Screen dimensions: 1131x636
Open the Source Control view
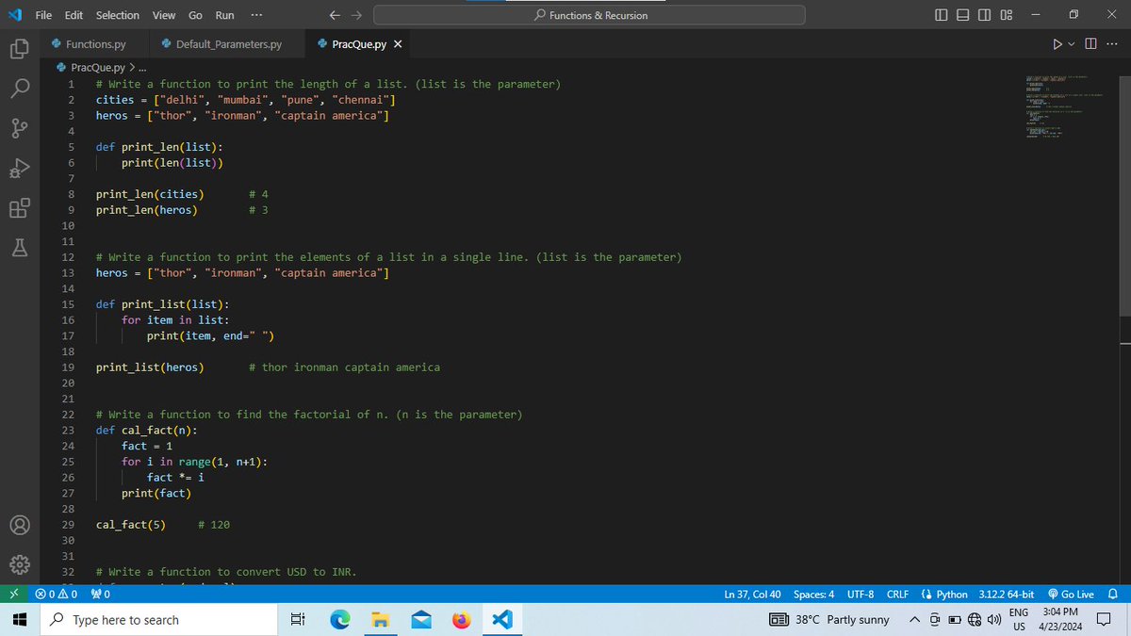tap(21, 129)
